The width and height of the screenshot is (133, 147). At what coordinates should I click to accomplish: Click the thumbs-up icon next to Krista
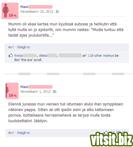point(10,56)
